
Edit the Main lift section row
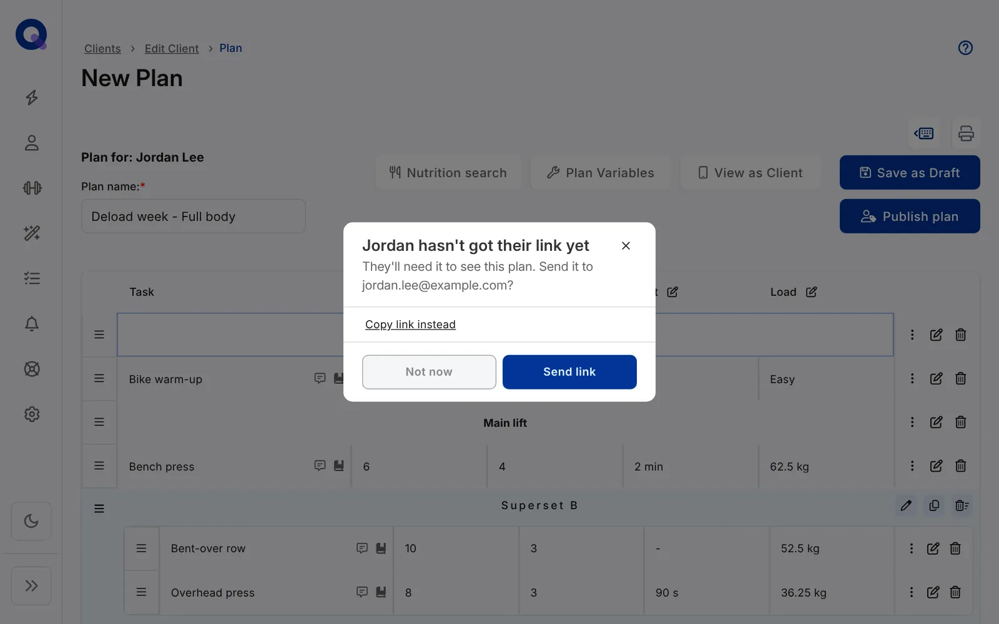936,422
